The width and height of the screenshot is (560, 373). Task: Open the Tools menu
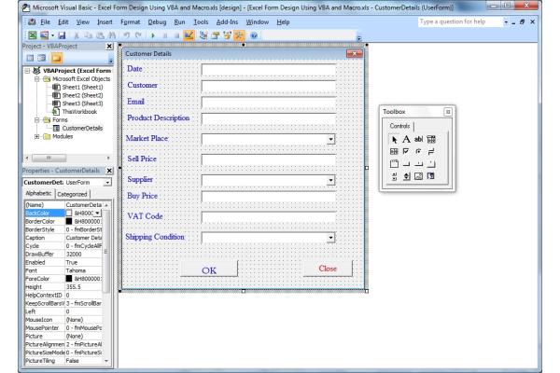coord(201,22)
